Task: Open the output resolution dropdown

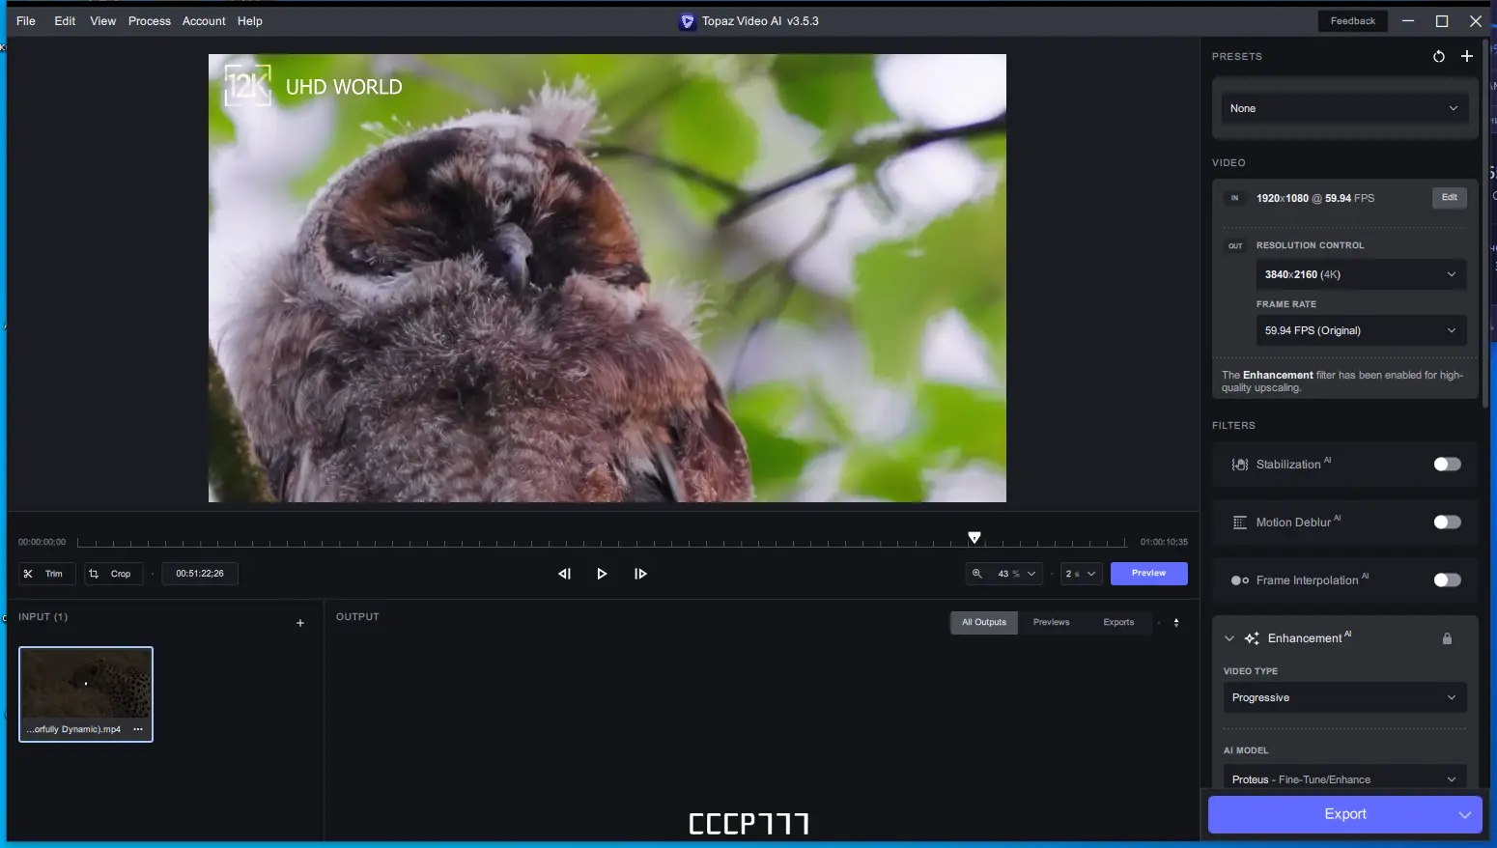Action: [x=1361, y=274]
